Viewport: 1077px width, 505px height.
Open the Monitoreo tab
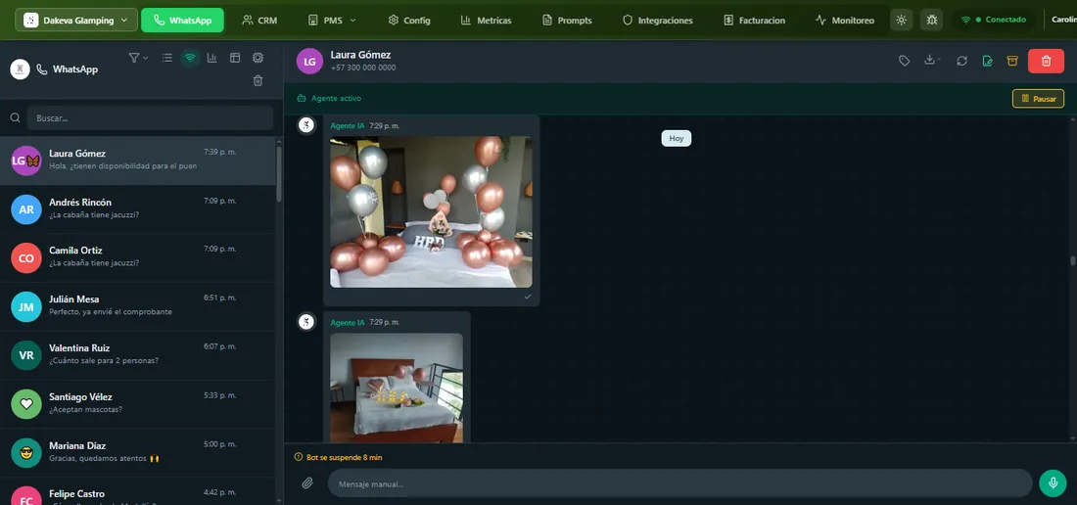[x=845, y=21]
